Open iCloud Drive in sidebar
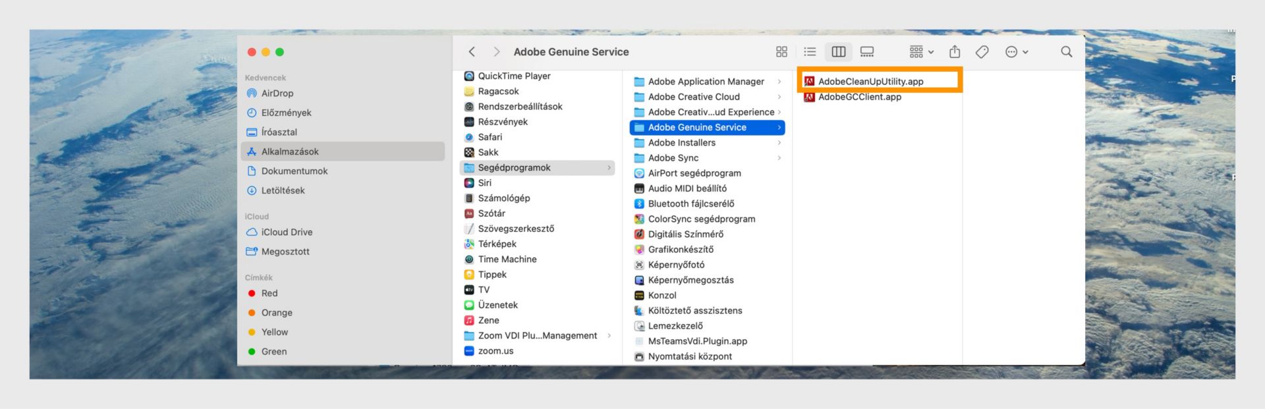This screenshot has height=409, width=1265. [x=343, y=232]
